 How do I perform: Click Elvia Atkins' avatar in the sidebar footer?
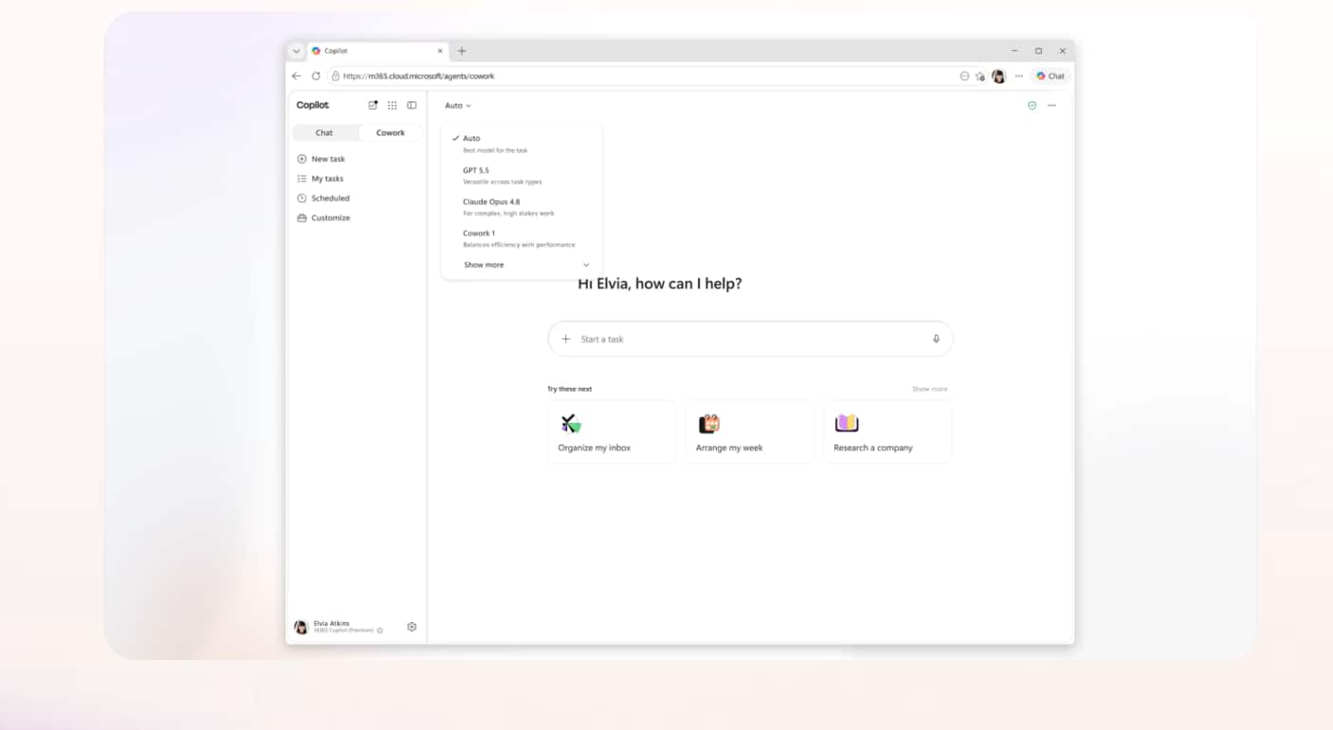[301, 627]
